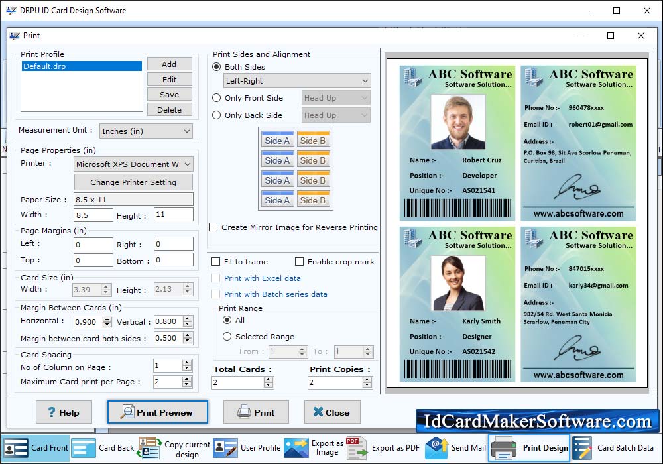Click Left margin input field
663x464 pixels.
(x=93, y=244)
